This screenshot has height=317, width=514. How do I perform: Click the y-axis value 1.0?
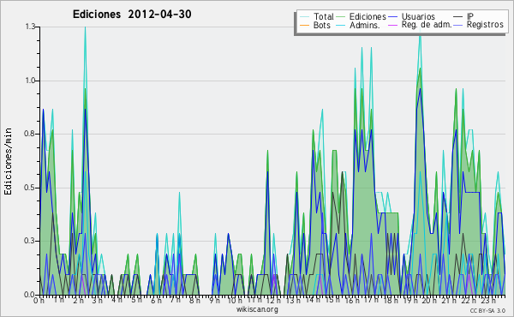(x=30, y=81)
